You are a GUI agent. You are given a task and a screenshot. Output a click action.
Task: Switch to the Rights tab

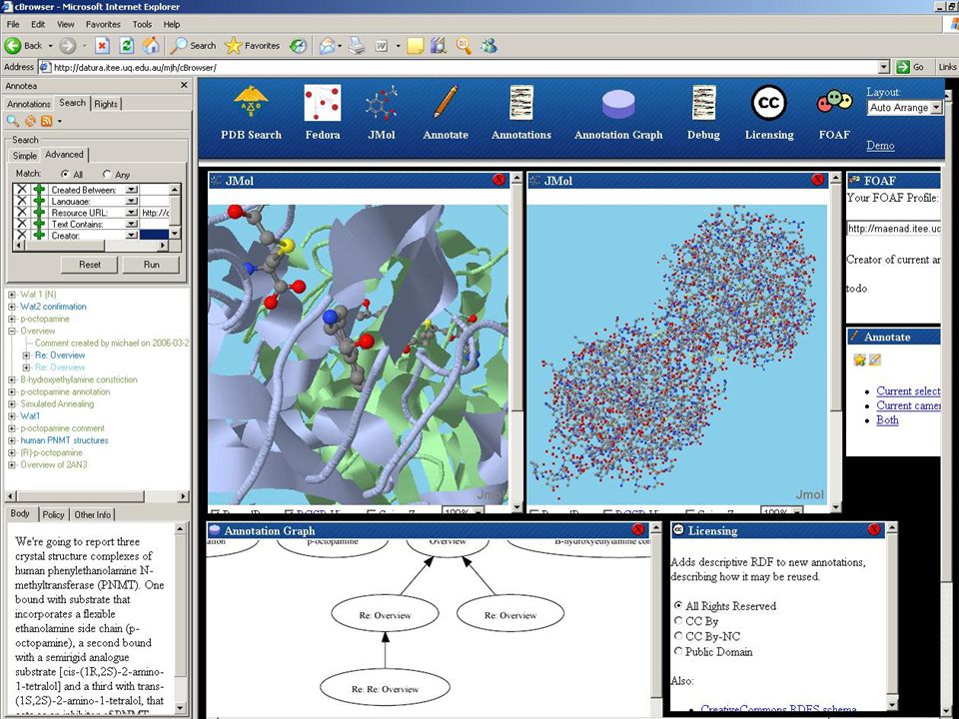pos(106,104)
